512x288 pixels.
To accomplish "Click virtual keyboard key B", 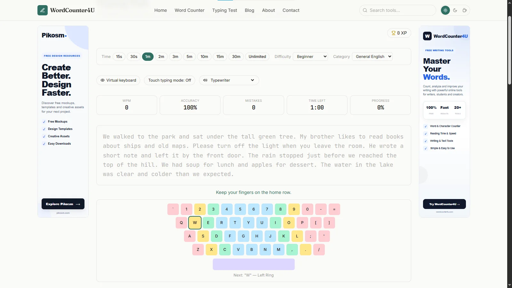I will [x=252, y=250].
